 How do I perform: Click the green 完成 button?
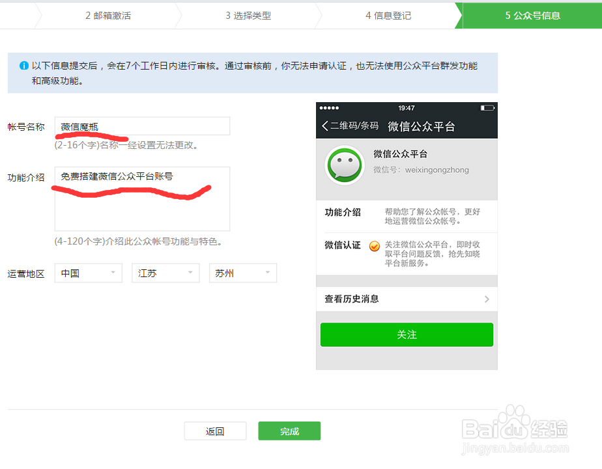[x=289, y=431]
